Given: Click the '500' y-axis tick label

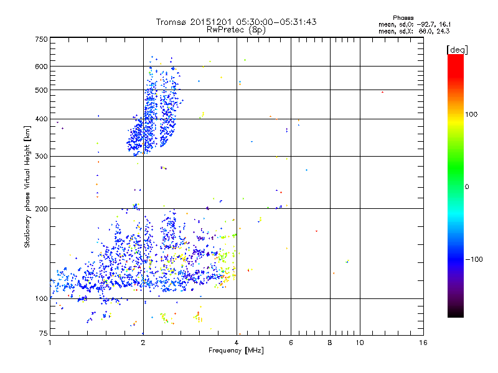Looking at the screenshot, I should 41,90.
